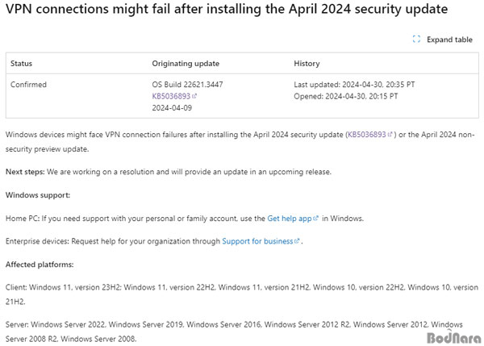Click external-link icon next to Get help app
The height and width of the screenshot is (346, 484).
click(x=315, y=219)
